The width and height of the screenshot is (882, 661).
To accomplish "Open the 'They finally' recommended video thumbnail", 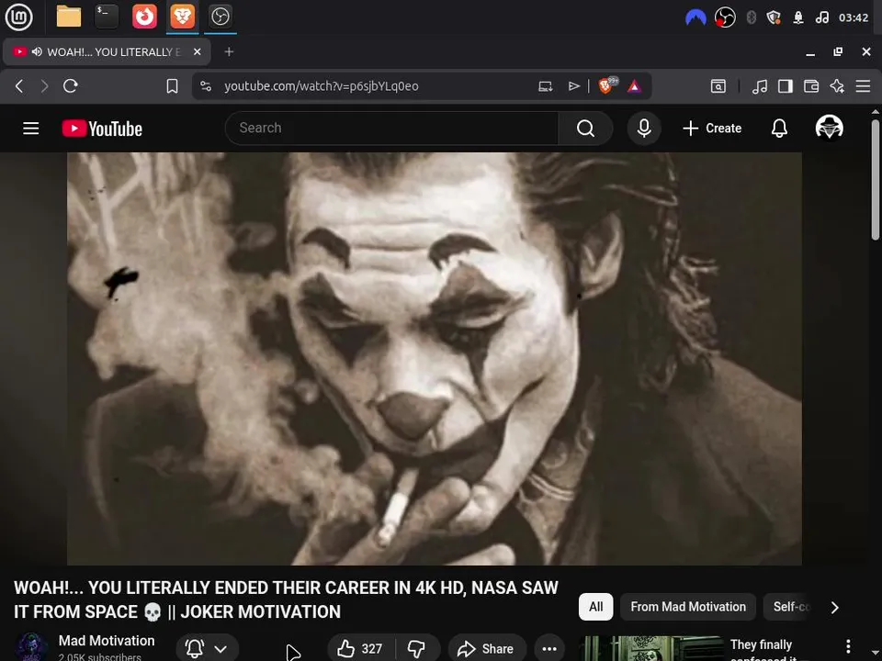I will [651, 649].
